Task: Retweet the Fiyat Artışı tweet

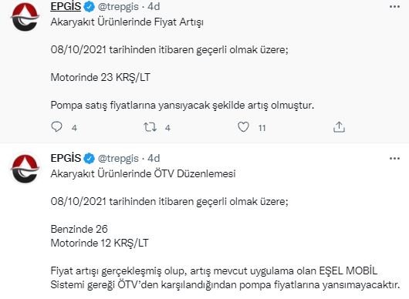Action: coord(150,127)
